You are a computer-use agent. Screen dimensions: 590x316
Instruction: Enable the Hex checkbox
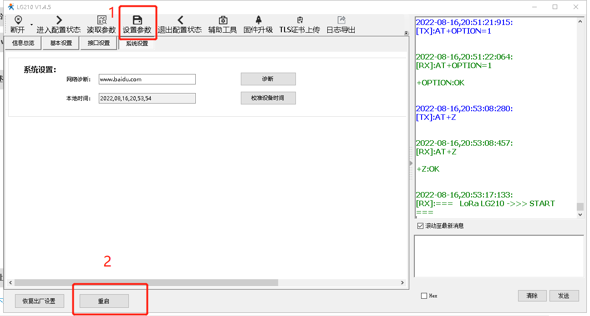coord(424,296)
